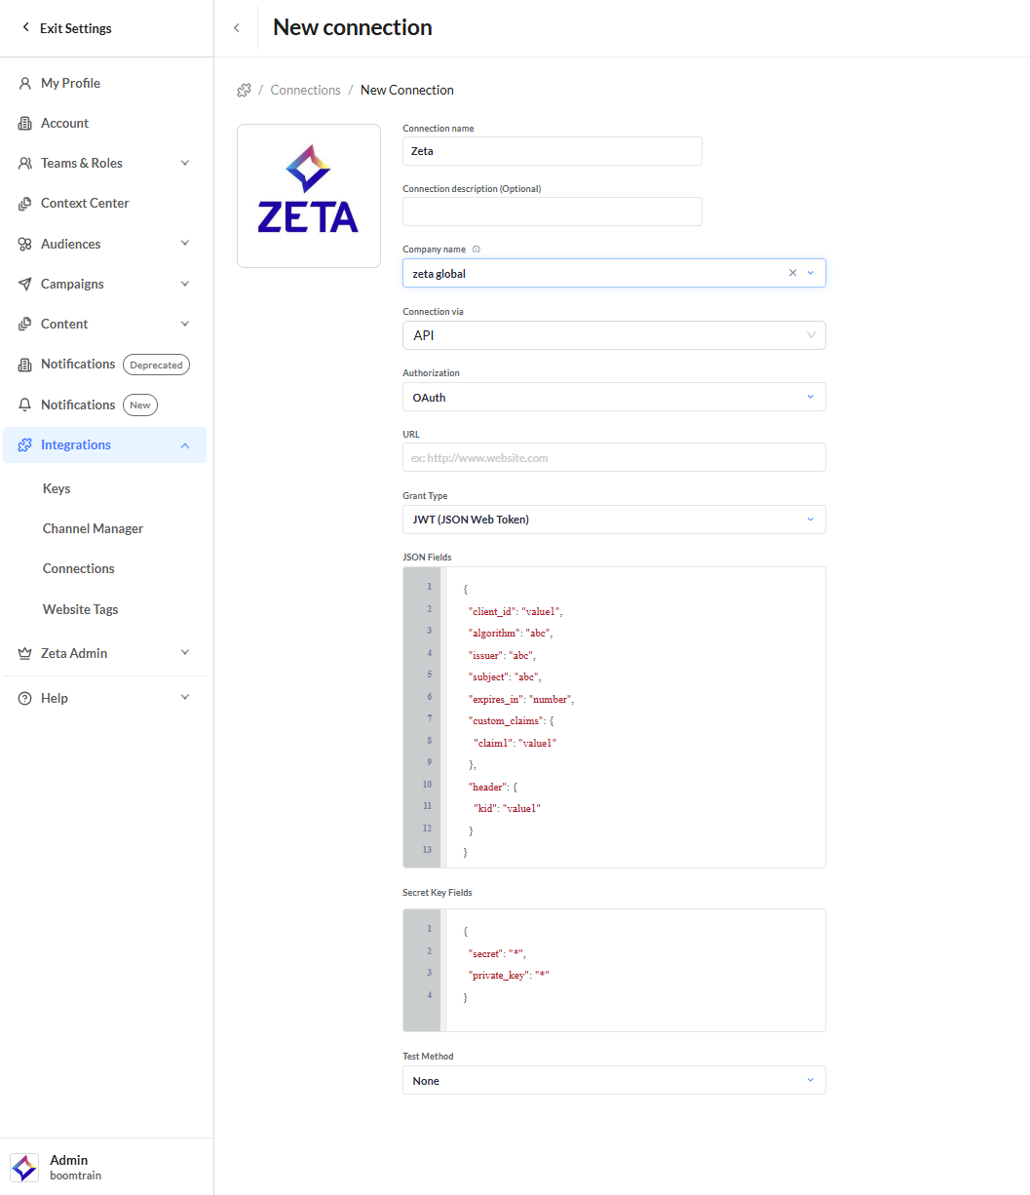
Task: Open the Grant Type dropdown
Action: coord(614,520)
